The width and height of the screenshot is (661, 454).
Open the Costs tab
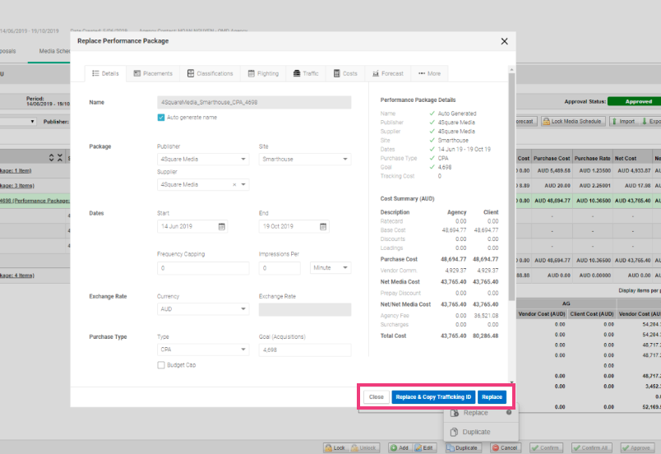point(345,73)
